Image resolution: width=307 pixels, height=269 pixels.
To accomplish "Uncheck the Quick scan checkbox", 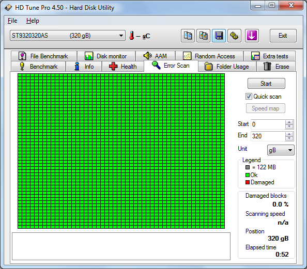I will point(249,97).
